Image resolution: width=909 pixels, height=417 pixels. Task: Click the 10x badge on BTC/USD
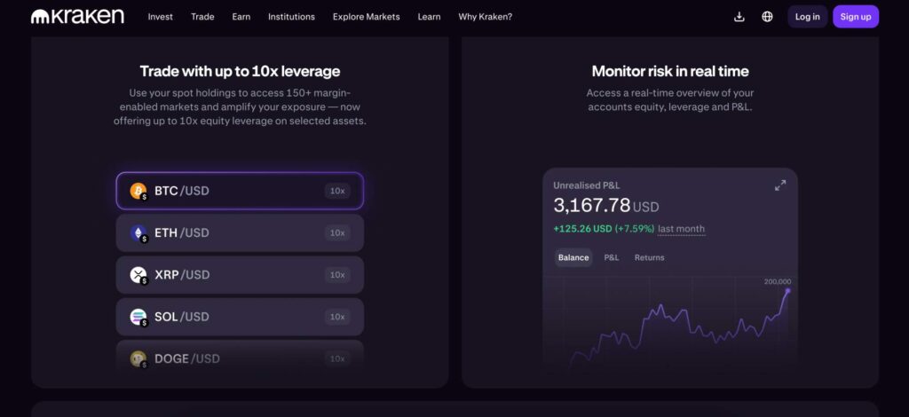point(337,191)
